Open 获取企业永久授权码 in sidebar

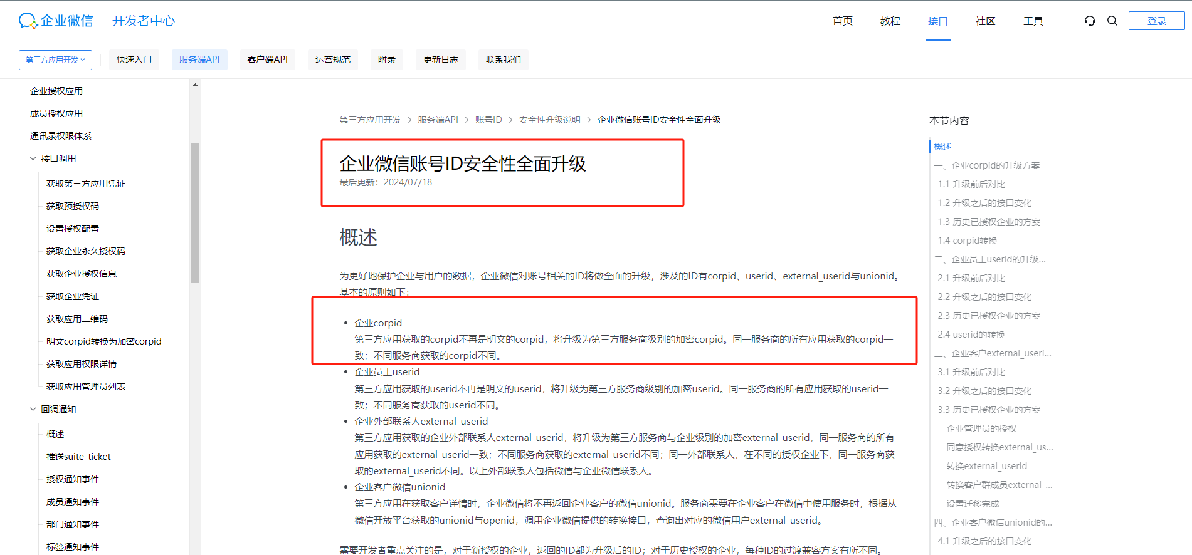86,251
